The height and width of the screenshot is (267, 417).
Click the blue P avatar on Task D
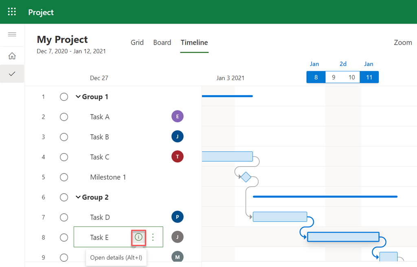tap(178, 217)
